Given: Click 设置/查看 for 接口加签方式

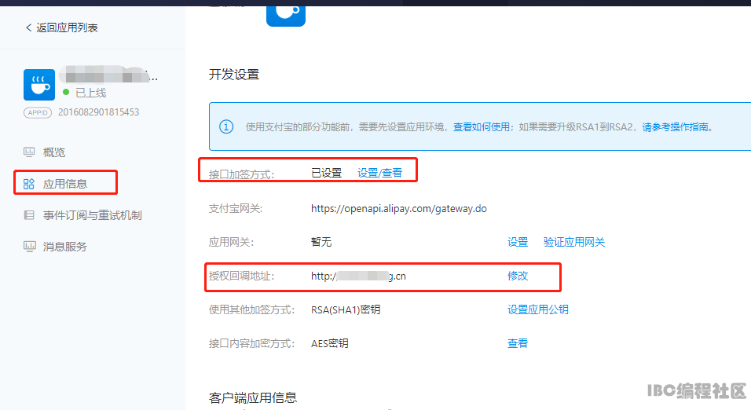Looking at the screenshot, I should coord(379,173).
